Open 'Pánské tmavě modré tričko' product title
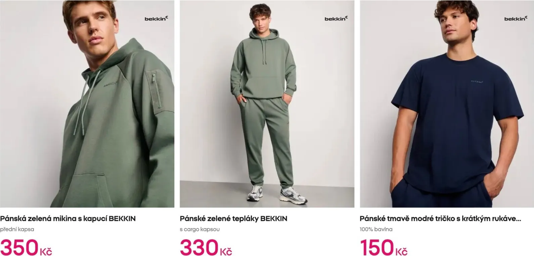This screenshot has height=256, width=534. point(440,218)
